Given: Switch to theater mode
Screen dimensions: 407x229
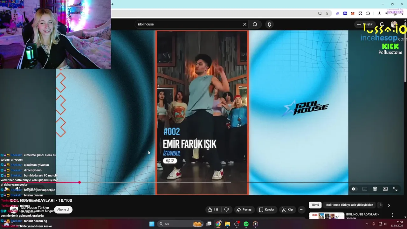Looking at the screenshot, I should click(385, 189).
